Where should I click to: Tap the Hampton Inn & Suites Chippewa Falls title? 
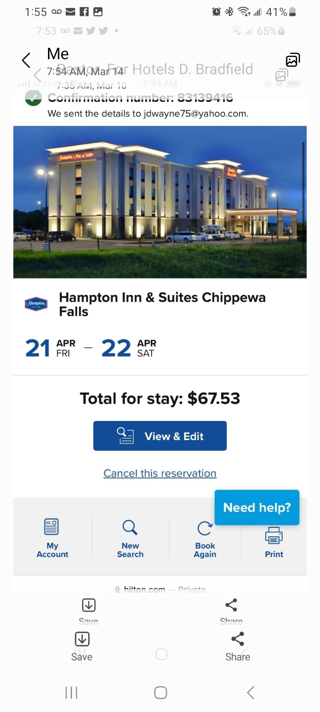click(162, 304)
